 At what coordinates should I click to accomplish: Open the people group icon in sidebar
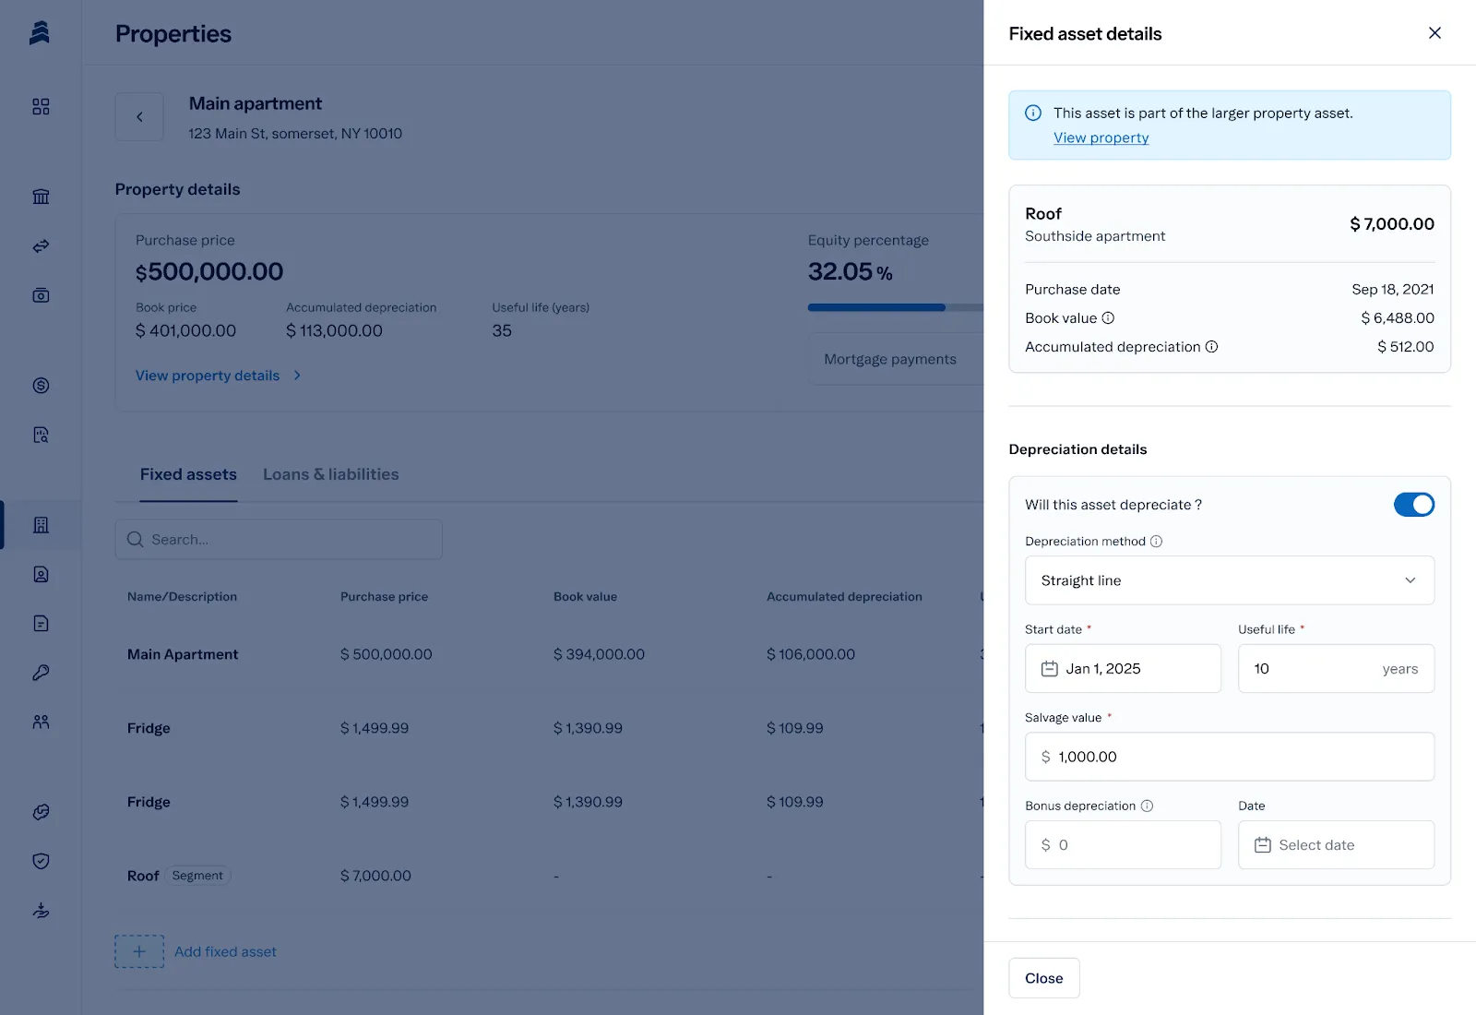[x=41, y=722]
